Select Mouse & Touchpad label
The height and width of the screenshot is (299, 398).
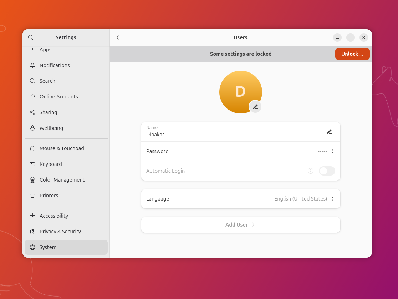62,148
